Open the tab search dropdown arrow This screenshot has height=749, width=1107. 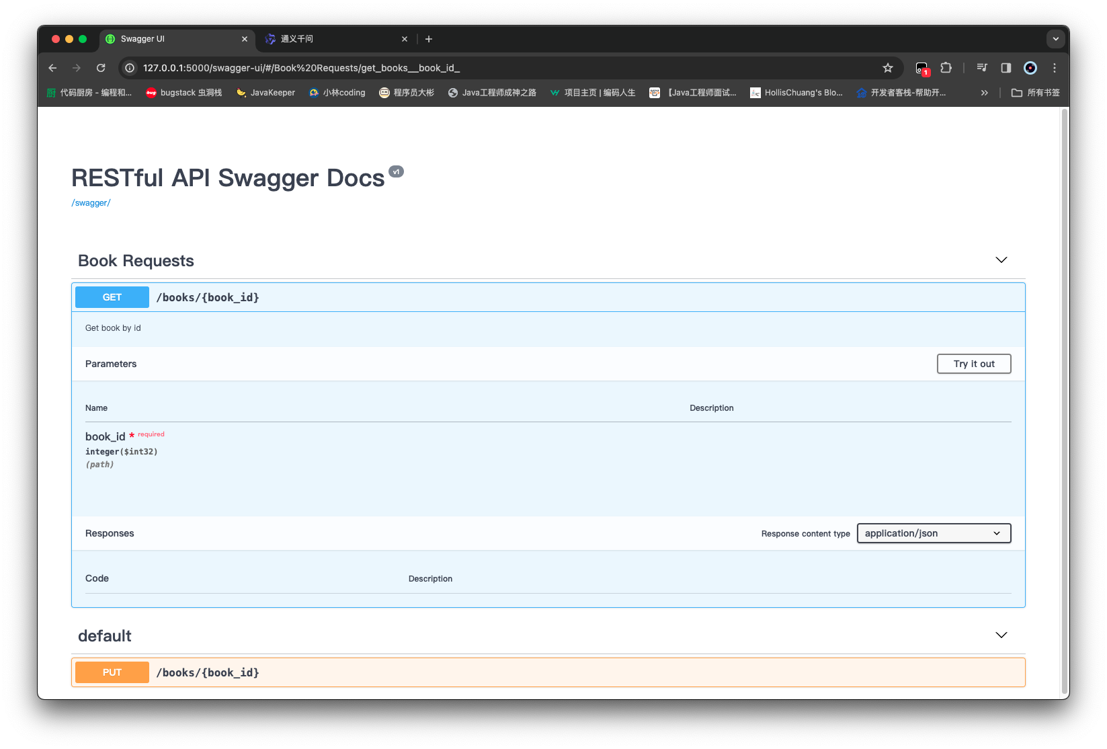1056,39
